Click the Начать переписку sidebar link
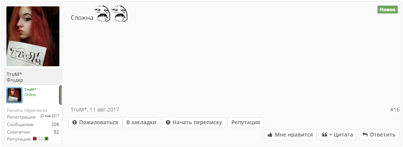Viewport: 403px width, 147px height. 27,110
